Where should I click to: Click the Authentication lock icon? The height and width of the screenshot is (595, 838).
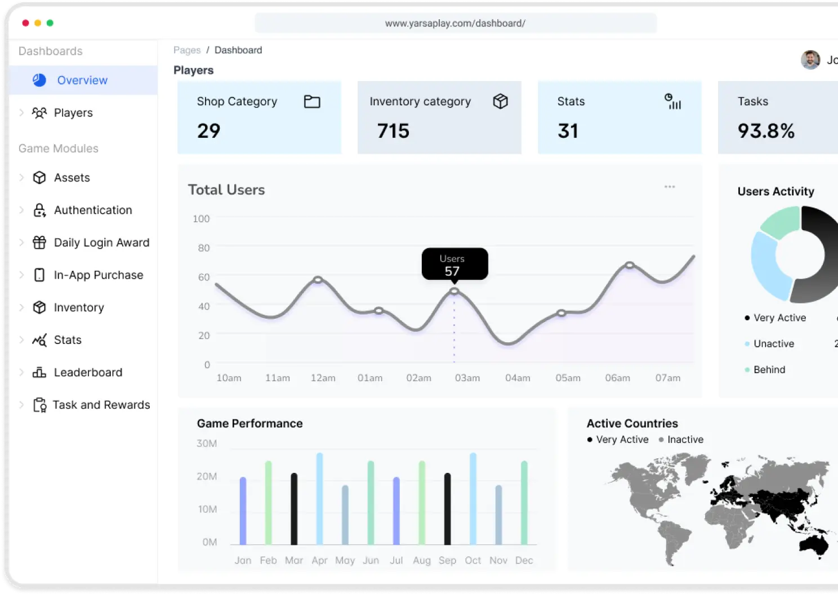pyautogui.click(x=39, y=211)
